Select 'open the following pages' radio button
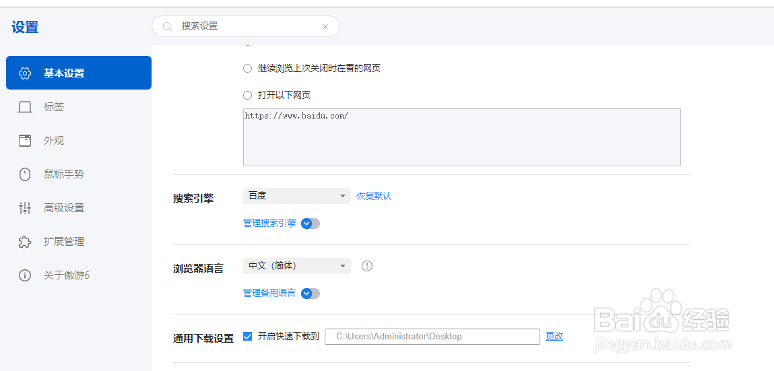This screenshot has width=774, height=371. [247, 95]
